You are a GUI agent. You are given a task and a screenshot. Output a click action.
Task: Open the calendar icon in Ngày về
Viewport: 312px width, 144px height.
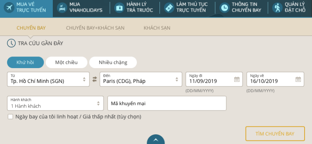coord(298,79)
